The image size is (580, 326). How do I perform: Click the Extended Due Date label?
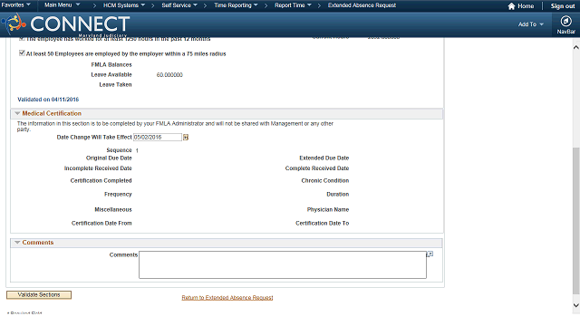(324, 158)
